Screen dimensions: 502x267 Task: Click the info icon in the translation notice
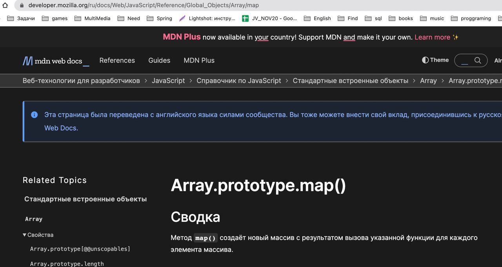[x=35, y=115]
